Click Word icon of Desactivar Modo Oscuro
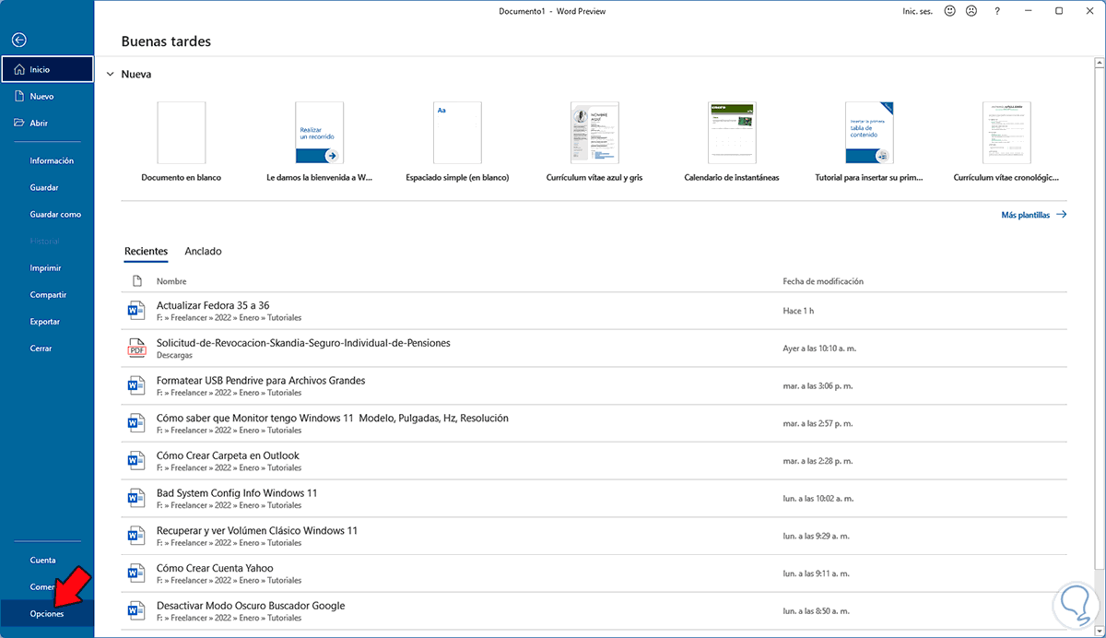 tap(136, 611)
